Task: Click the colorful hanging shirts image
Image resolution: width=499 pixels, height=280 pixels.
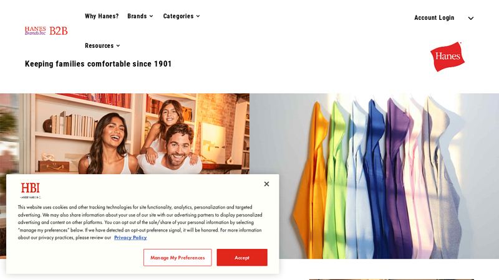Action: tap(374, 176)
